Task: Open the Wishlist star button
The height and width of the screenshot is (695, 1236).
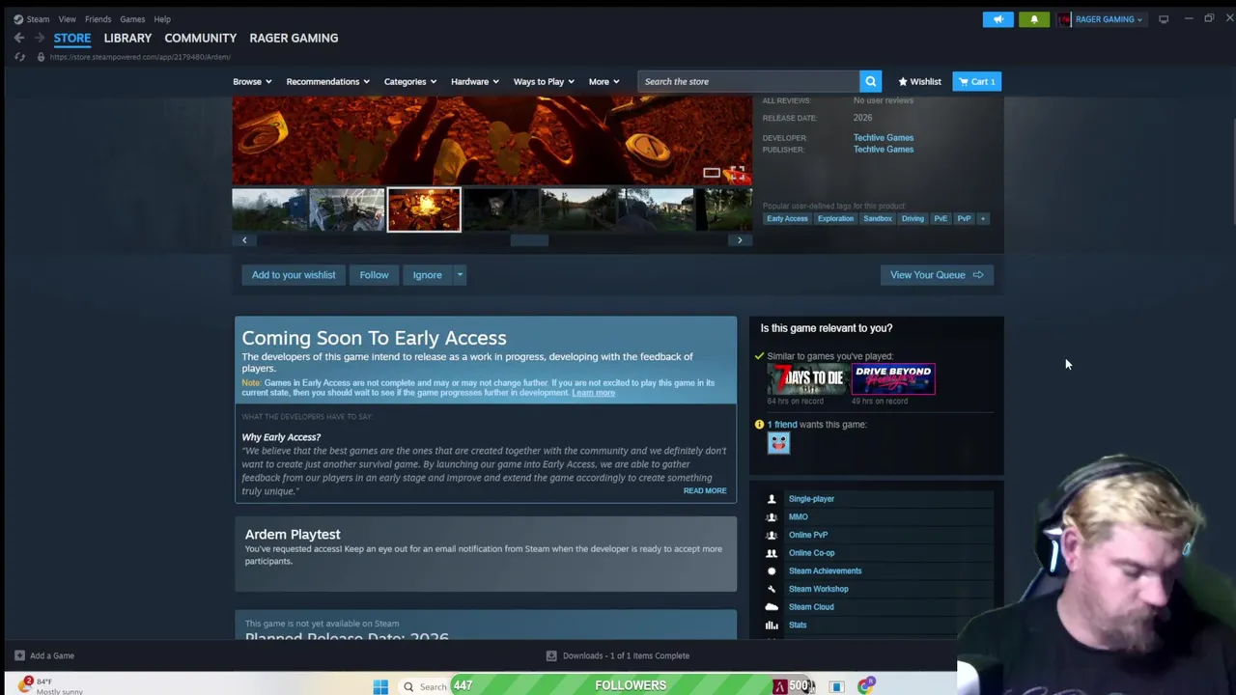Action: (x=919, y=81)
